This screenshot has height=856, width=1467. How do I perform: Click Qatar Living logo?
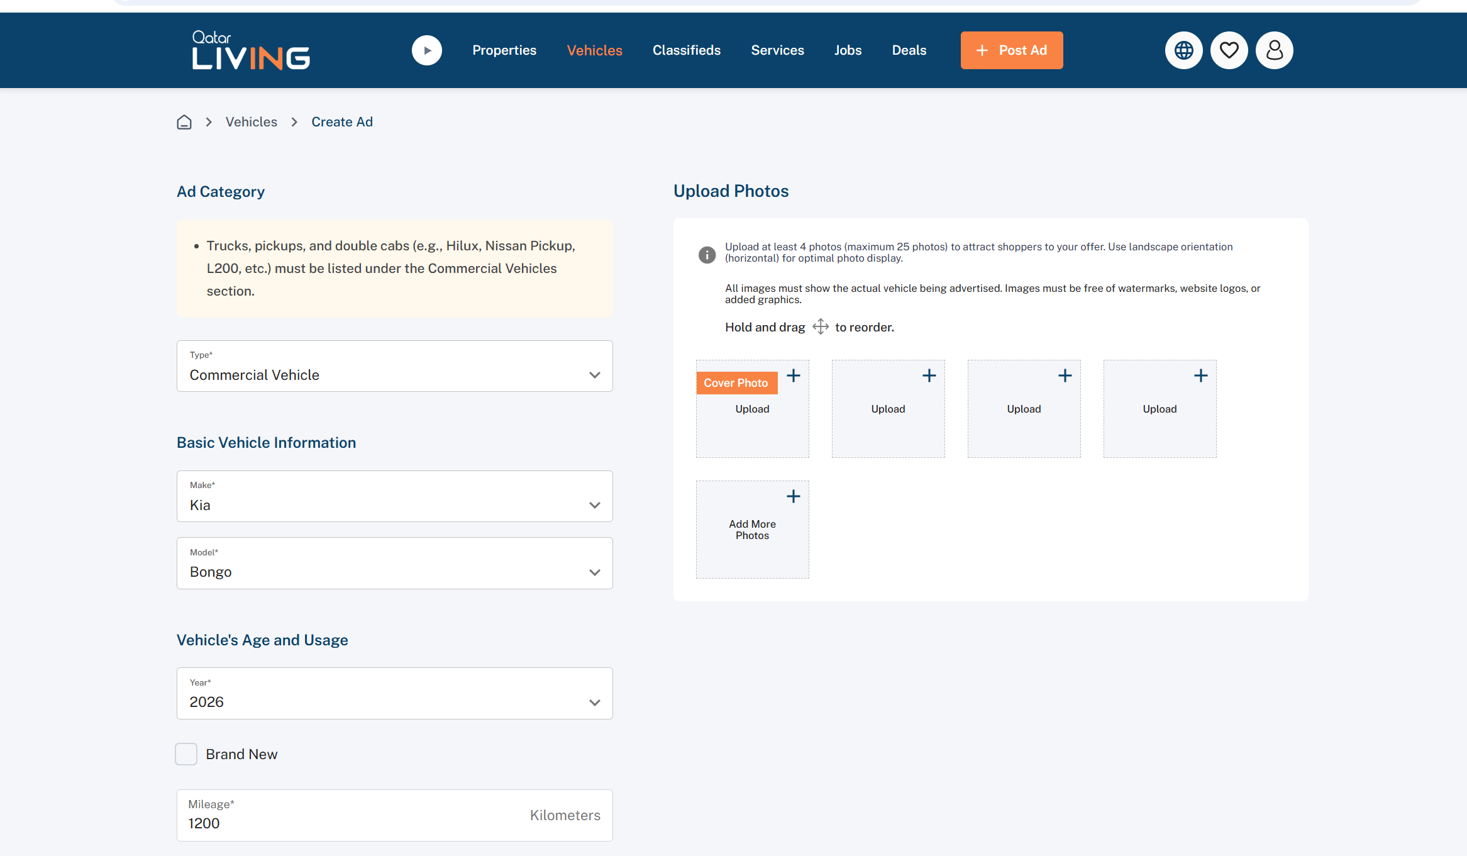[x=250, y=50]
